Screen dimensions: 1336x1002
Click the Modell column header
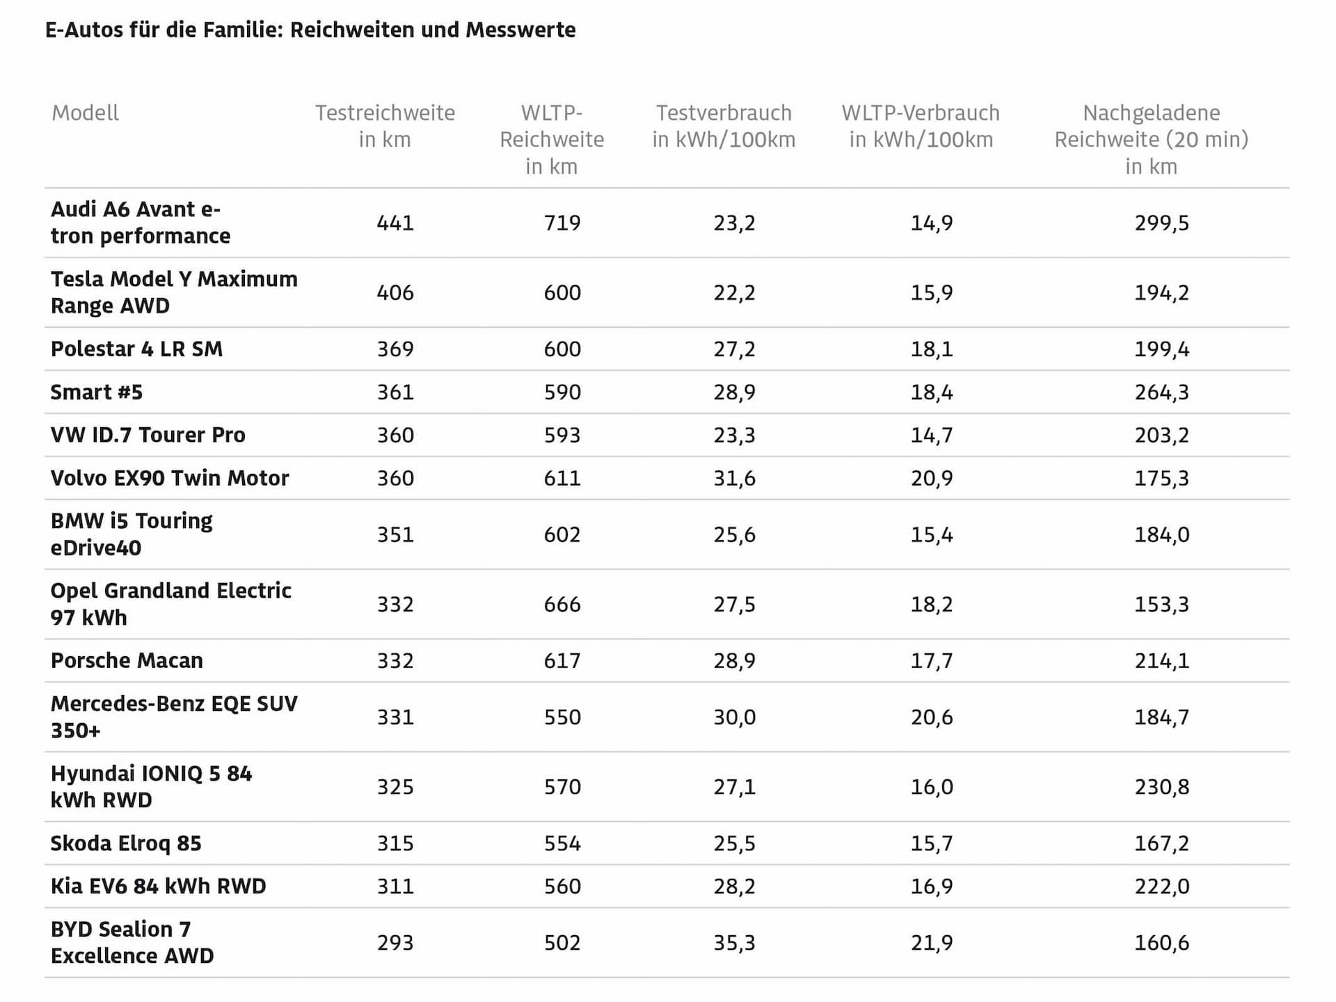[85, 113]
